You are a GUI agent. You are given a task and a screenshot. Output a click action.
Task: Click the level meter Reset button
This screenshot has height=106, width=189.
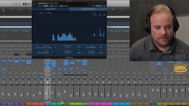(101, 53)
